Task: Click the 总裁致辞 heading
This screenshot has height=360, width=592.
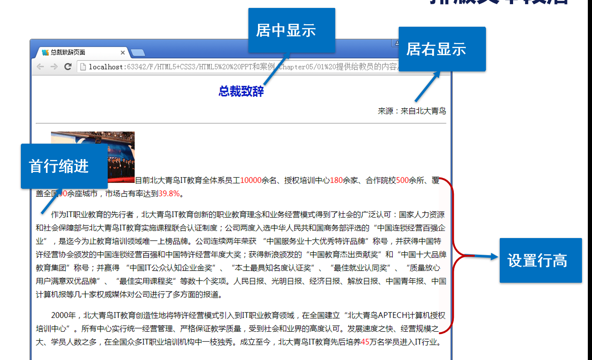Action: 241,91
